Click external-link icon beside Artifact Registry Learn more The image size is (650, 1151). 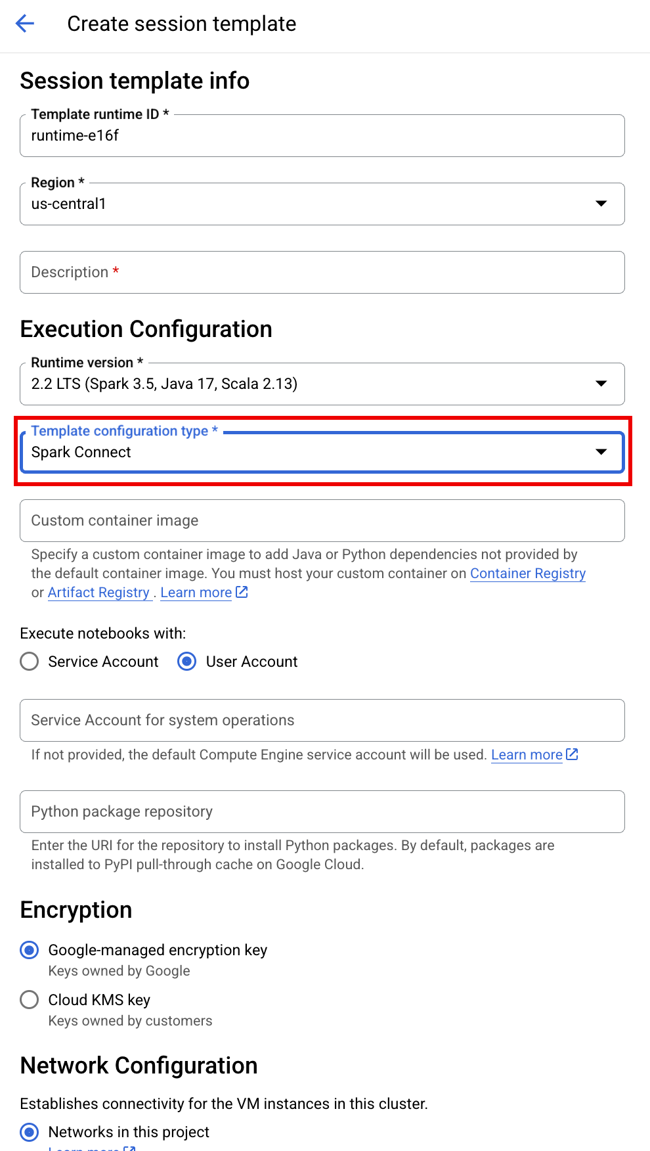[x=242, y=592]
